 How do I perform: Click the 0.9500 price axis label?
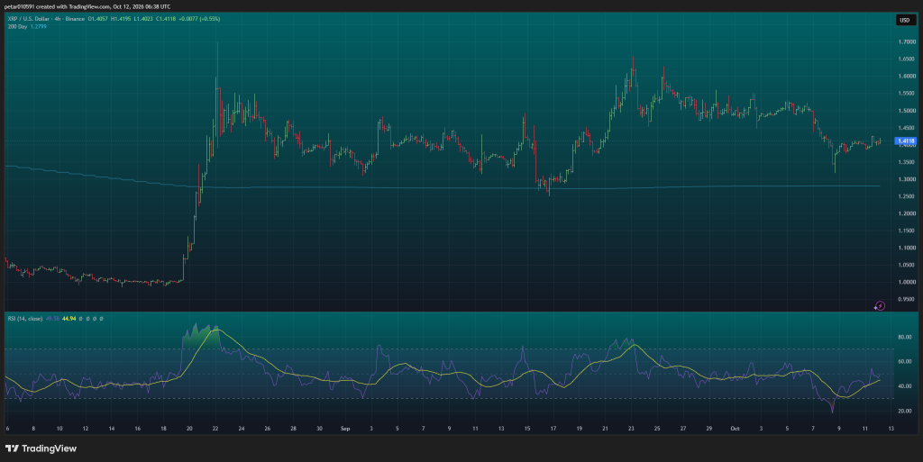[x=907, y=299]
